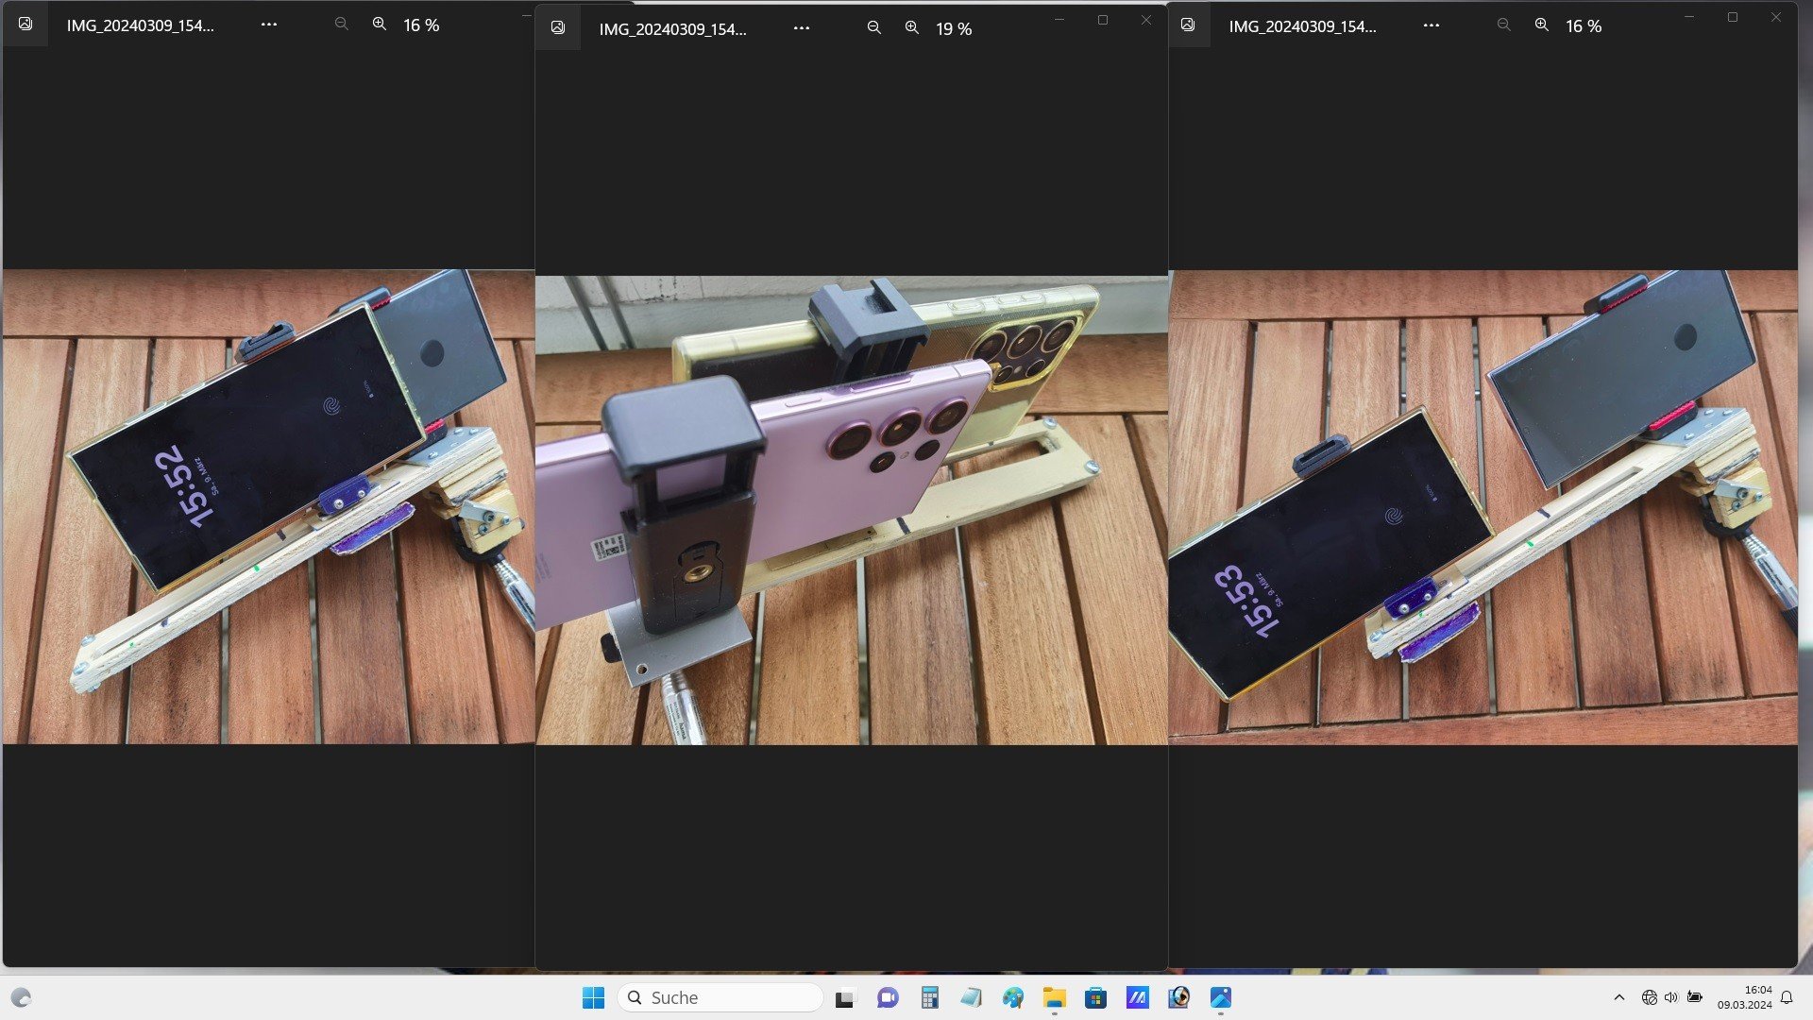Click the Photos app icon in middle window
The width and height of the screenshot is (1813, 1020).
[558, 28]
